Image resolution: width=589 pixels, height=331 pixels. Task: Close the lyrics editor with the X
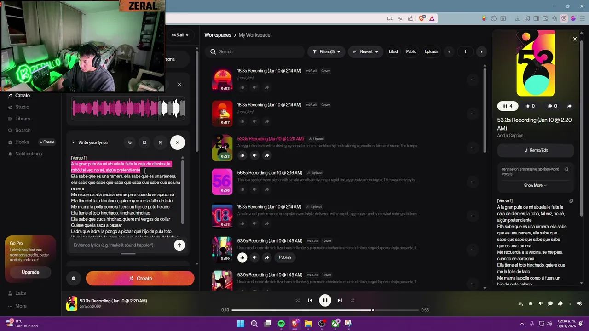[x=178, y=143]
